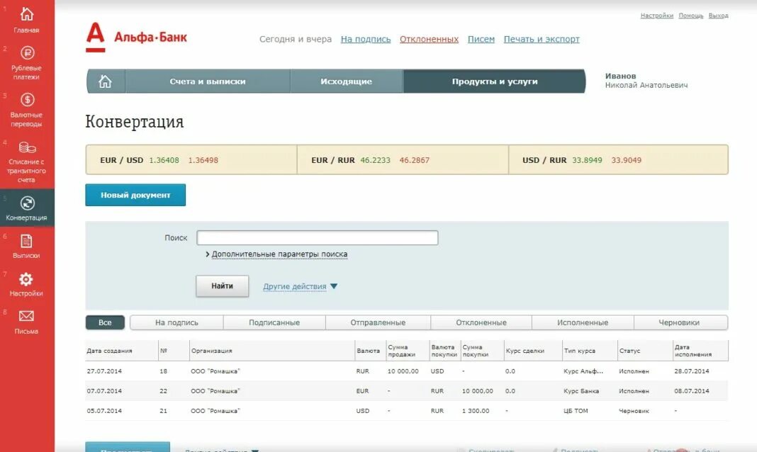
Task: Open the top Отклоненных link
Action: (430, 39)
